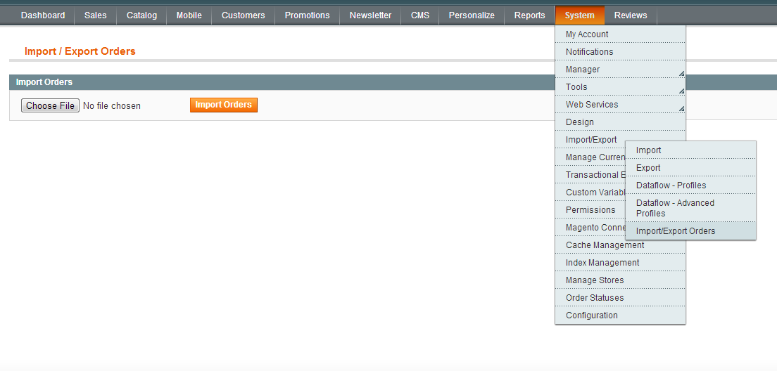The height and width of the screenshot is (371, 777).
Task: Open the Promotions menu
Action: [x=307, y=15]
